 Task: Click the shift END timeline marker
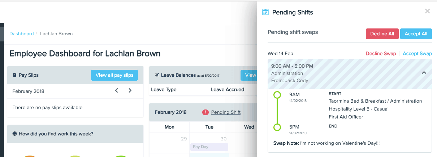click(277, 127)
